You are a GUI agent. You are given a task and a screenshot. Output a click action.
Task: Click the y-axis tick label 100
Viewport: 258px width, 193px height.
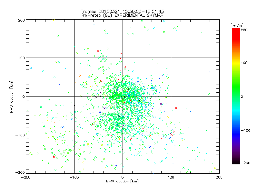click(21, 58)
